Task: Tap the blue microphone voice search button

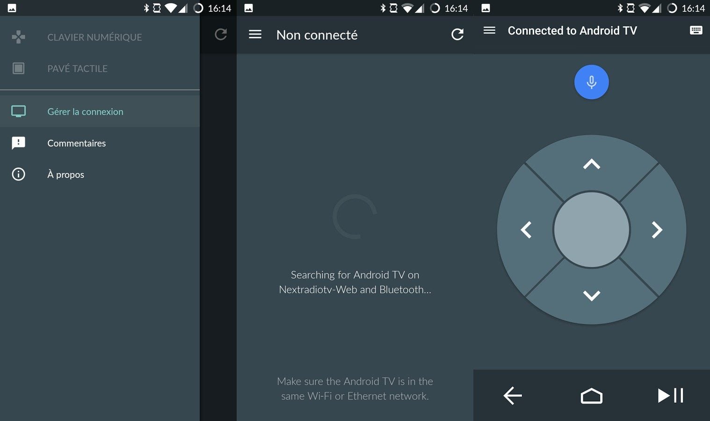Action: [591, 82]
